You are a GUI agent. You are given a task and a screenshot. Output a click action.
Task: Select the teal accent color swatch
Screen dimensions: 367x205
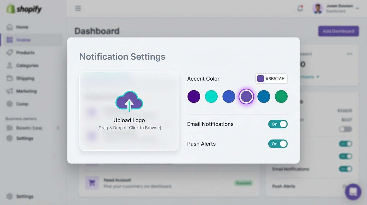point(211,96)
